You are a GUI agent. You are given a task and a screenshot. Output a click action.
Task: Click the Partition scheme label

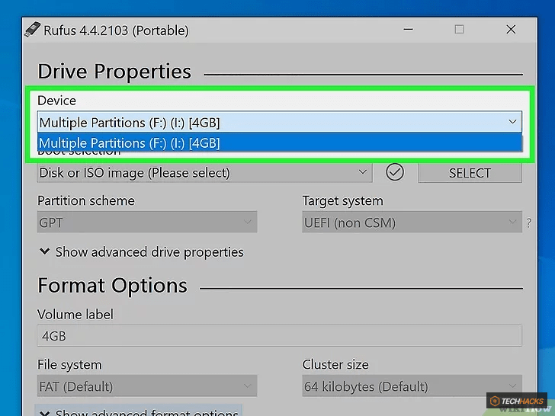click(x=86, y=200)
